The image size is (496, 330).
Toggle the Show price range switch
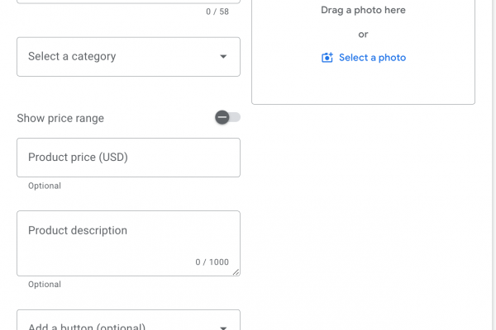(x=227, y=117)
